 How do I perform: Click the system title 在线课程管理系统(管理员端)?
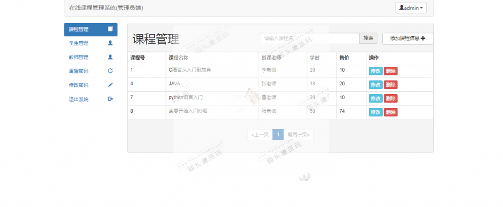tap(106, 8)
